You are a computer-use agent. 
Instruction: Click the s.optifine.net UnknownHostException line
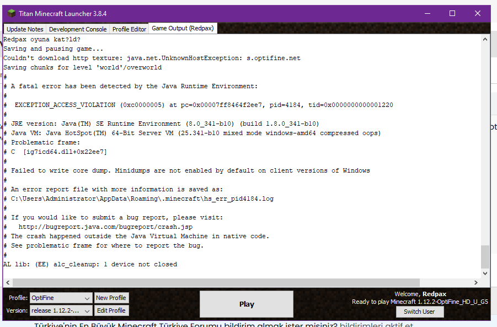tap(152, 58)
